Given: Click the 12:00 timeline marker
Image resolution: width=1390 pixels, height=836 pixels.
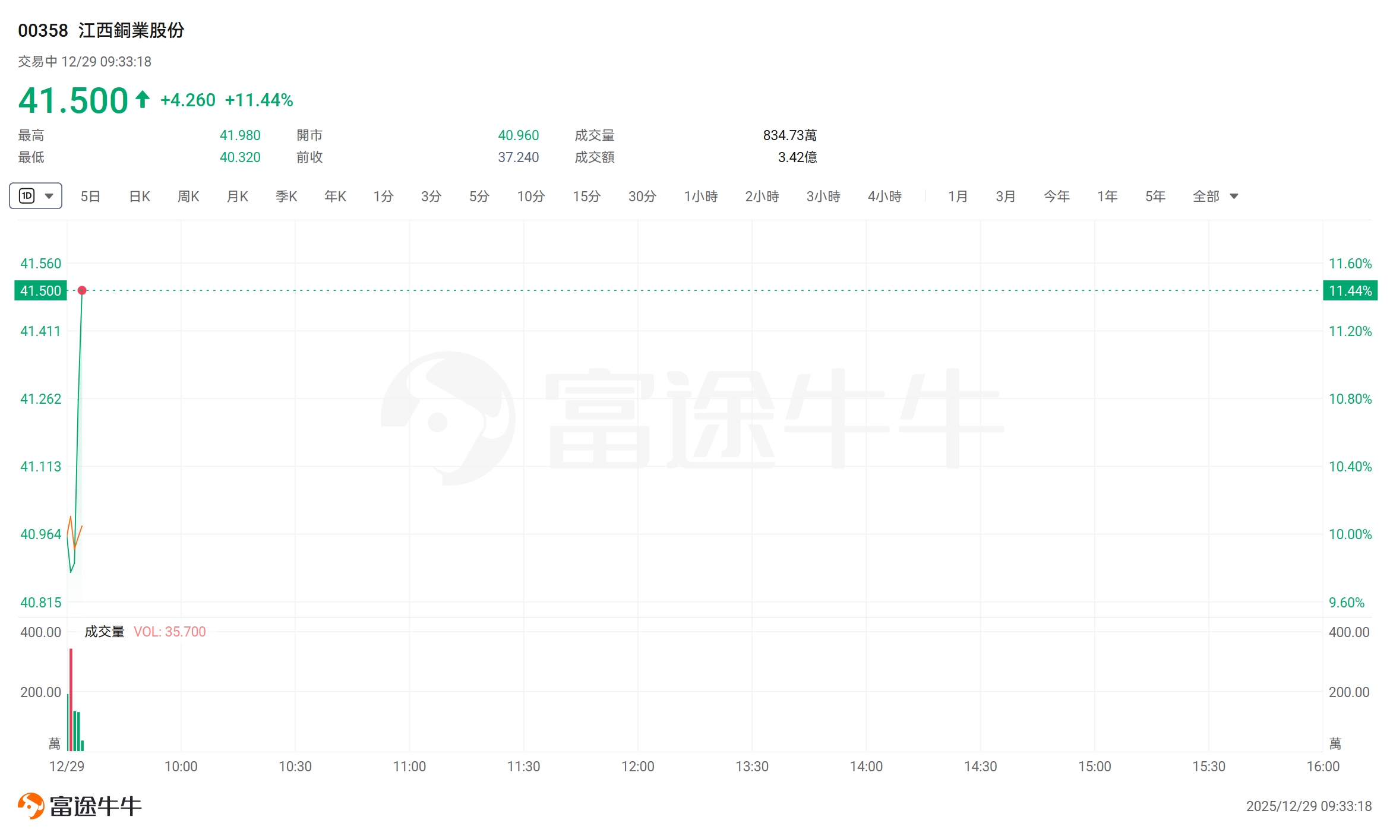Looking at the screenshot, I should tap(637, 767).
